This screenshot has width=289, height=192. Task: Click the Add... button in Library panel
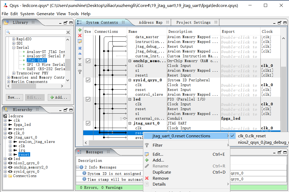(59, 97)
